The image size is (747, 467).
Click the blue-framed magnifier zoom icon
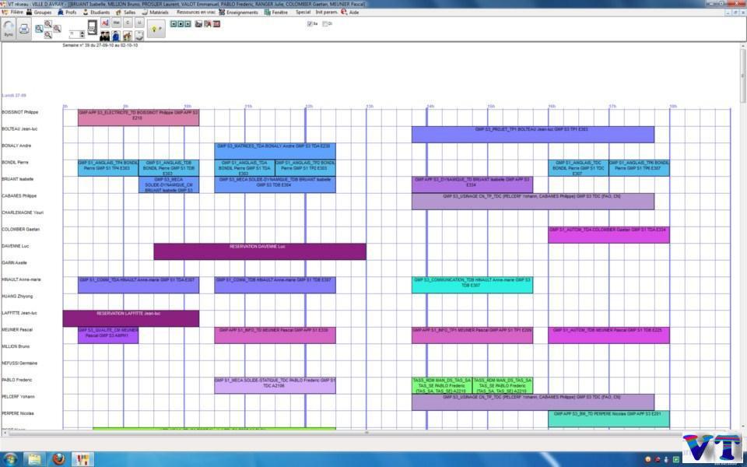pos(39,29)
